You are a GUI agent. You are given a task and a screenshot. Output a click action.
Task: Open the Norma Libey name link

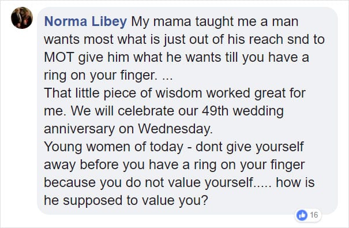click(85, 21)
